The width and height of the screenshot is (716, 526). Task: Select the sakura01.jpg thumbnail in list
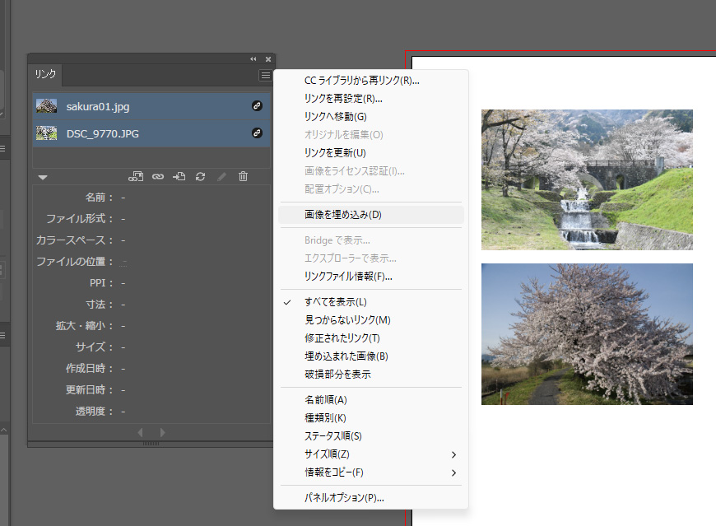click(47, 106)
